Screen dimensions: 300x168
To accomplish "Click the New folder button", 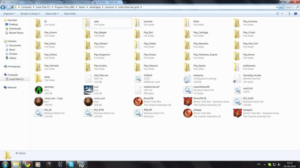I will pos(70,14).
